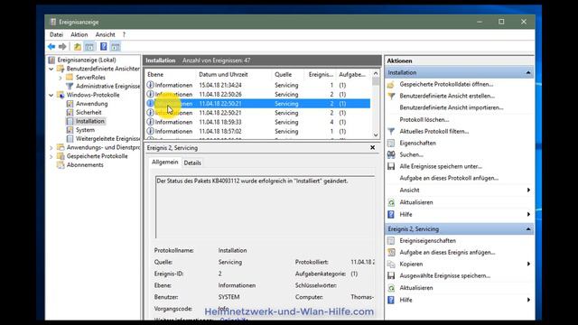Click Aufgabe an dieses Protokoll anfügen...
Screen dimensions: 578x325
click(449, 178)
